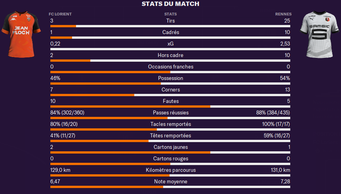Select the Têtes remportées label
Image resolution: width=341 pixels, height=194 pixels.
click(x=170, y=136)
